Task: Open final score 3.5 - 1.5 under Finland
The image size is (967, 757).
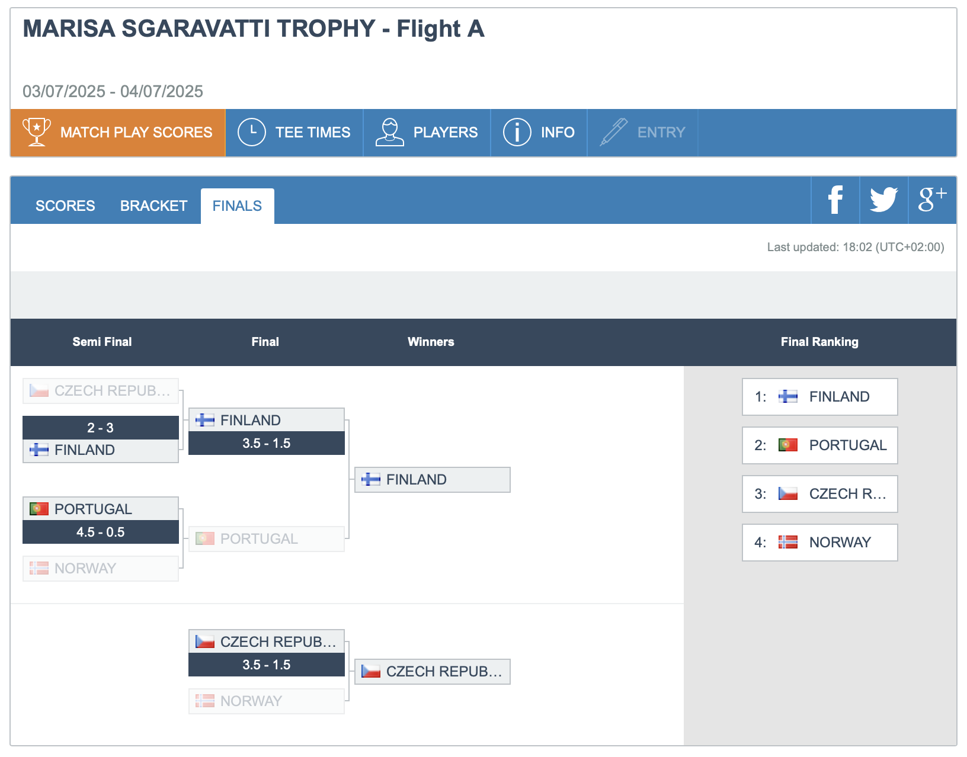Action: [x=267, y=443]
